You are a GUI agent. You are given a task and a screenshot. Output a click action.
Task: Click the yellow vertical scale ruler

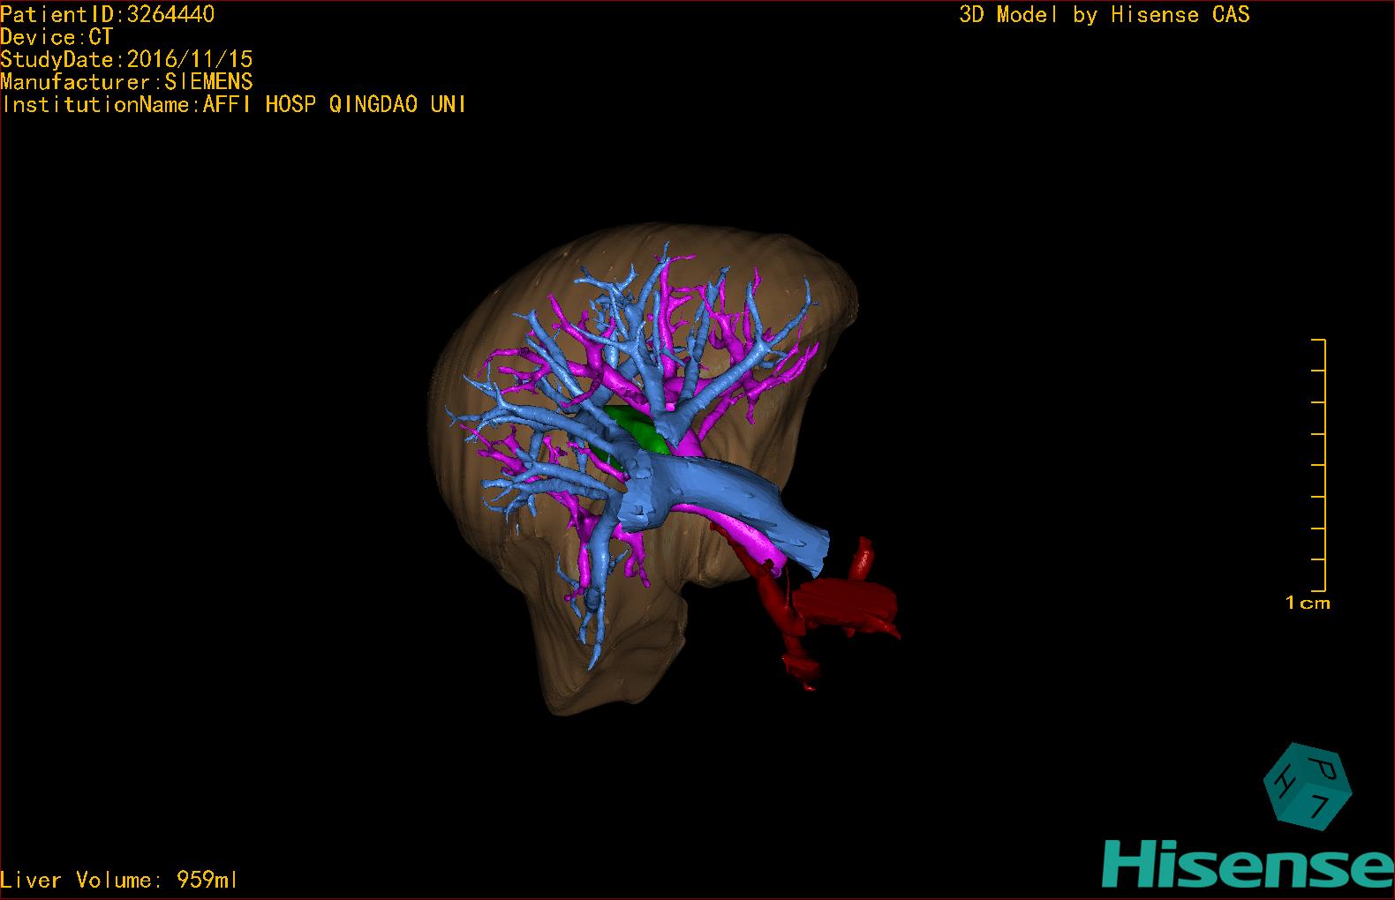point(1319,465)
